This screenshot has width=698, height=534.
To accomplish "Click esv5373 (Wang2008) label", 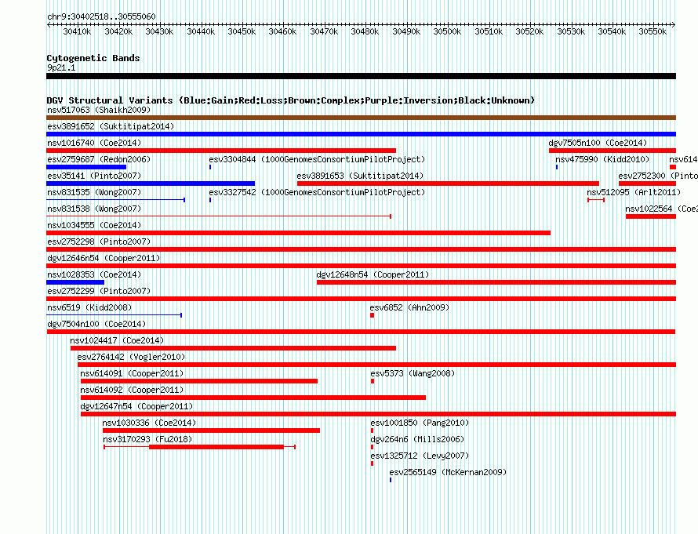I will tap(413, 373).
